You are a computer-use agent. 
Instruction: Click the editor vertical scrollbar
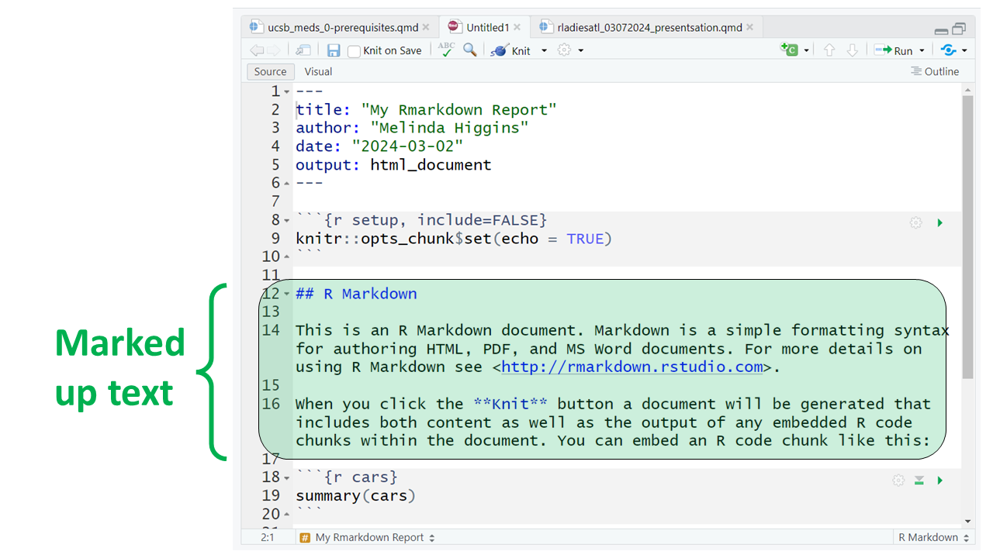point(967,232)
